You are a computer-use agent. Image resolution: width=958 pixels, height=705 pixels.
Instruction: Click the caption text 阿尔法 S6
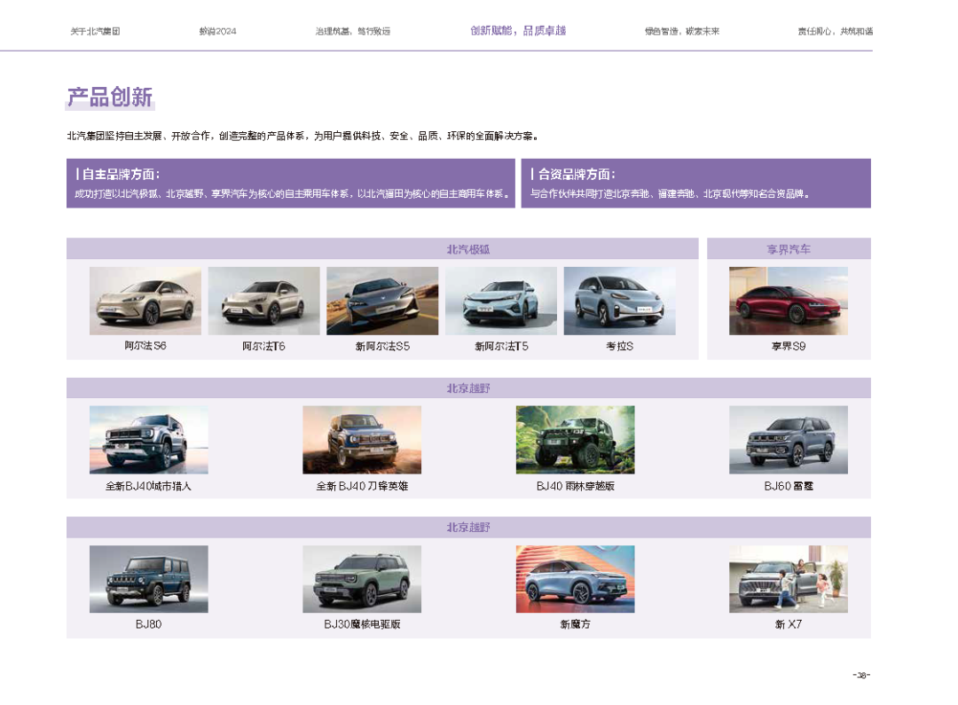click(x=145, y=346)
